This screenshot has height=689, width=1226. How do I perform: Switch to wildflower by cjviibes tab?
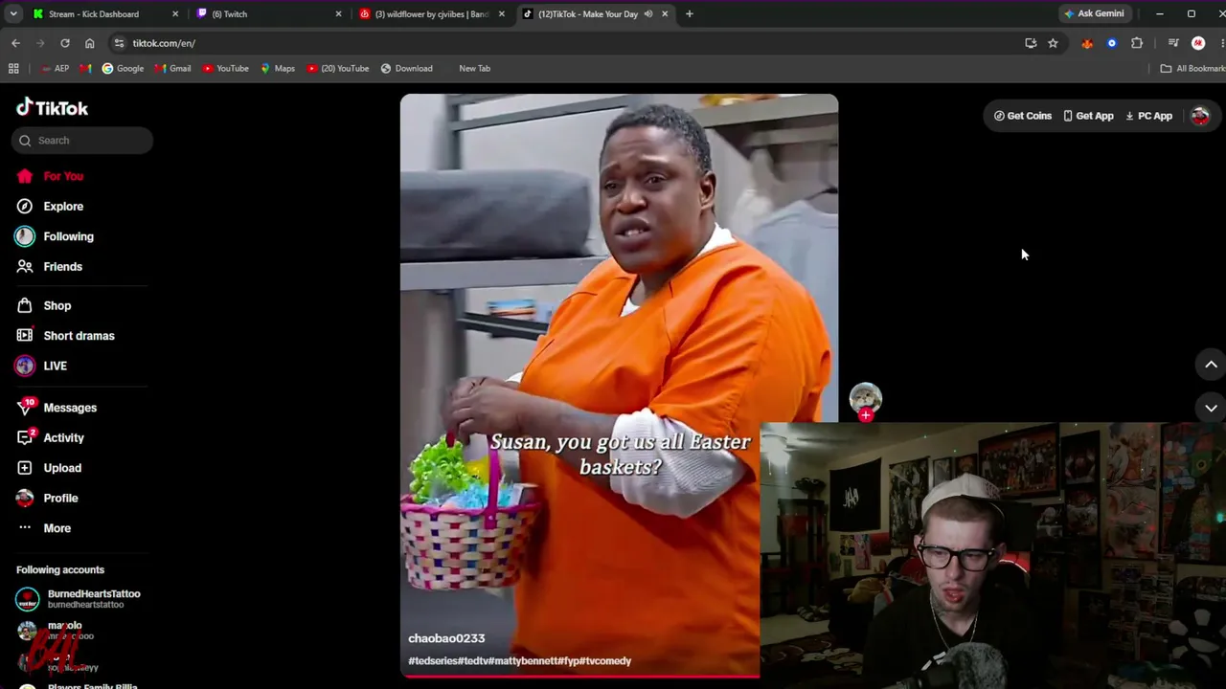pyautogui.click(x=431, y=14)
